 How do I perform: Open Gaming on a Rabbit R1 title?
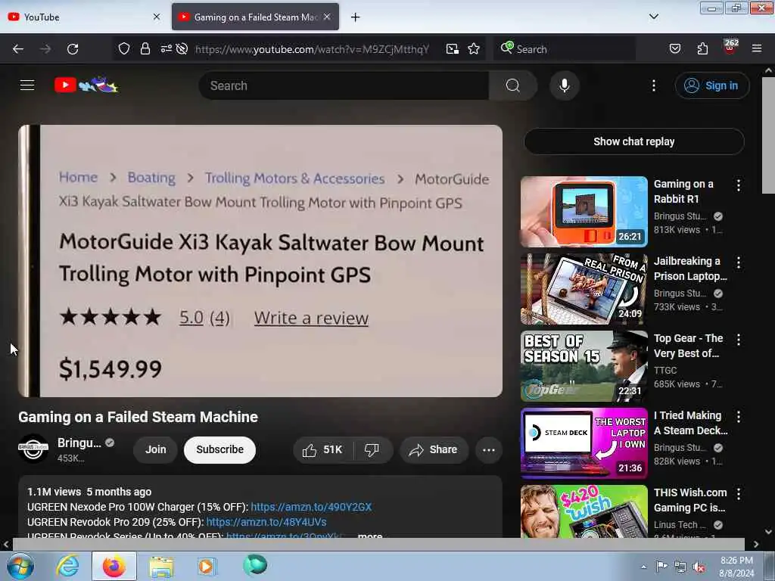pos(683,191)
